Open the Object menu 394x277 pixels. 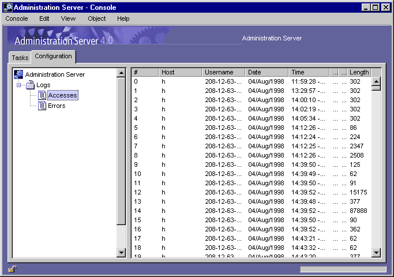[97, 18]
